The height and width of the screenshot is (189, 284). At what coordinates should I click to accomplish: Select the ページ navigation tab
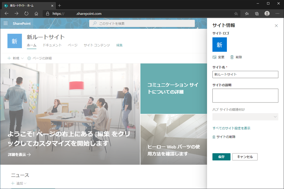click(72, 45)
